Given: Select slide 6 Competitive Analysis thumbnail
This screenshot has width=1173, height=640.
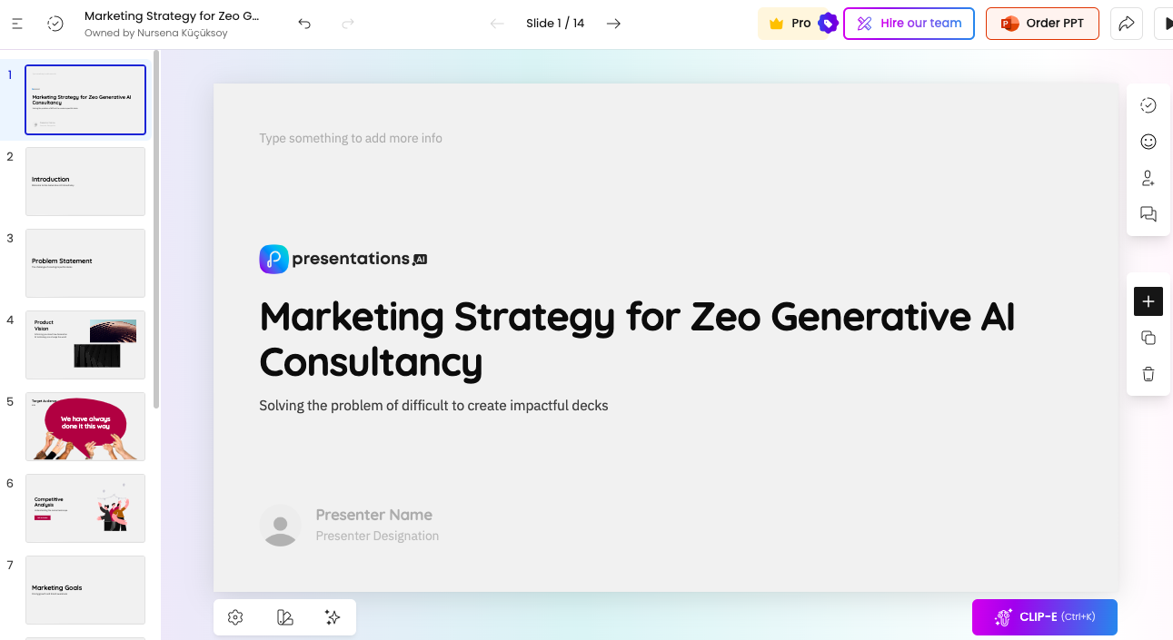Looking at the screenshot, I should (85, 508).
